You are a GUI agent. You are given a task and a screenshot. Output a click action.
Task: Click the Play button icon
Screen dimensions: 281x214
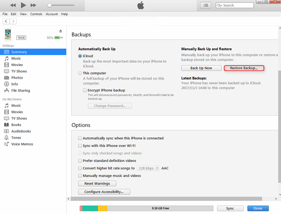23,5
